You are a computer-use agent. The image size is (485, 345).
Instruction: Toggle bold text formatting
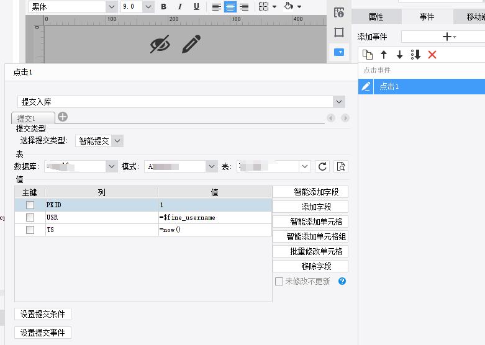click(x=164, y=7)
